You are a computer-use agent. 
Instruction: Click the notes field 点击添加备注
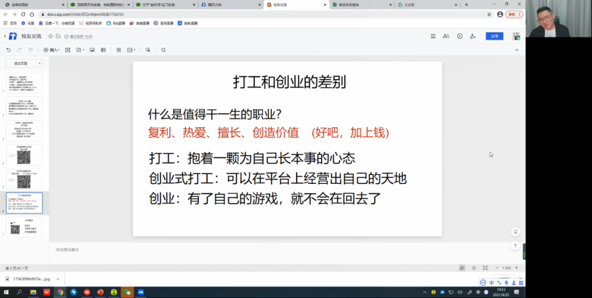coord(67,250)
